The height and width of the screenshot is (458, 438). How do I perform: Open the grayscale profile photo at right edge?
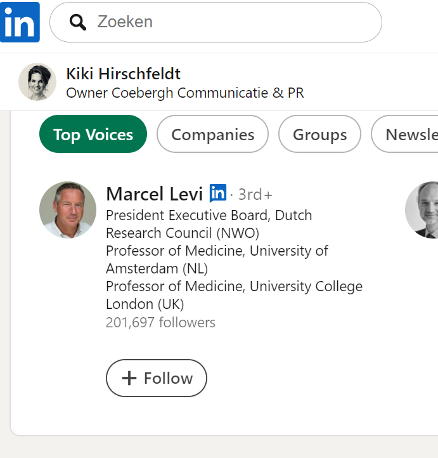pos(422,210)
